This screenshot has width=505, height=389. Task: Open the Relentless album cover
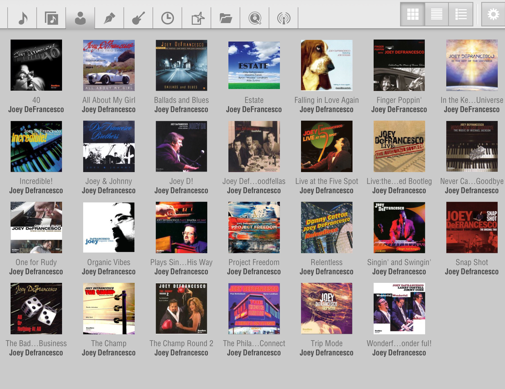coord(327,227)
